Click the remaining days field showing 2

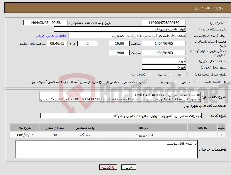[x=88, y=43]
